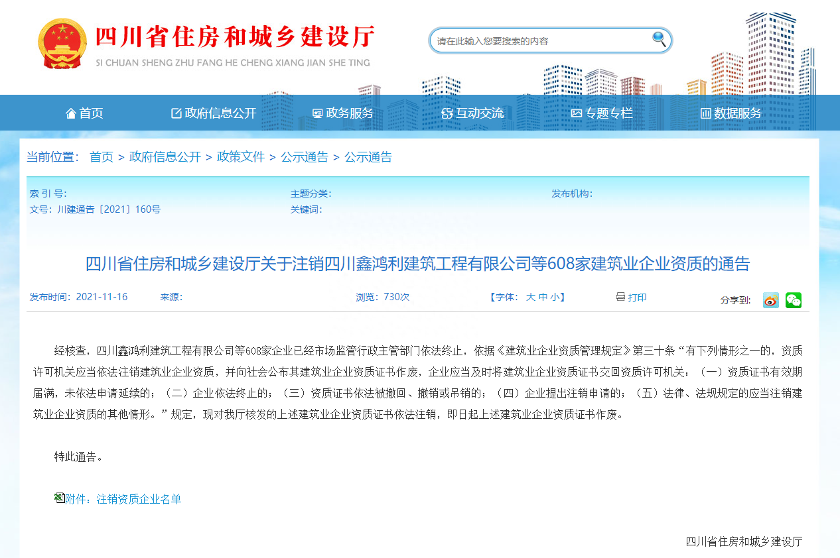Click the 四川省住房和城乡建设厅 header title
Screen dimensions: 840x558
tap(234, 38)
